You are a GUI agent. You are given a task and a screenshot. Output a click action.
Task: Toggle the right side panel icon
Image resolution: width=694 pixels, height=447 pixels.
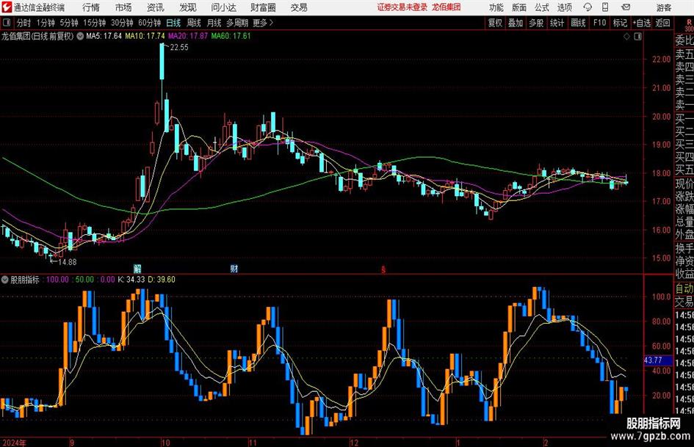637,37
